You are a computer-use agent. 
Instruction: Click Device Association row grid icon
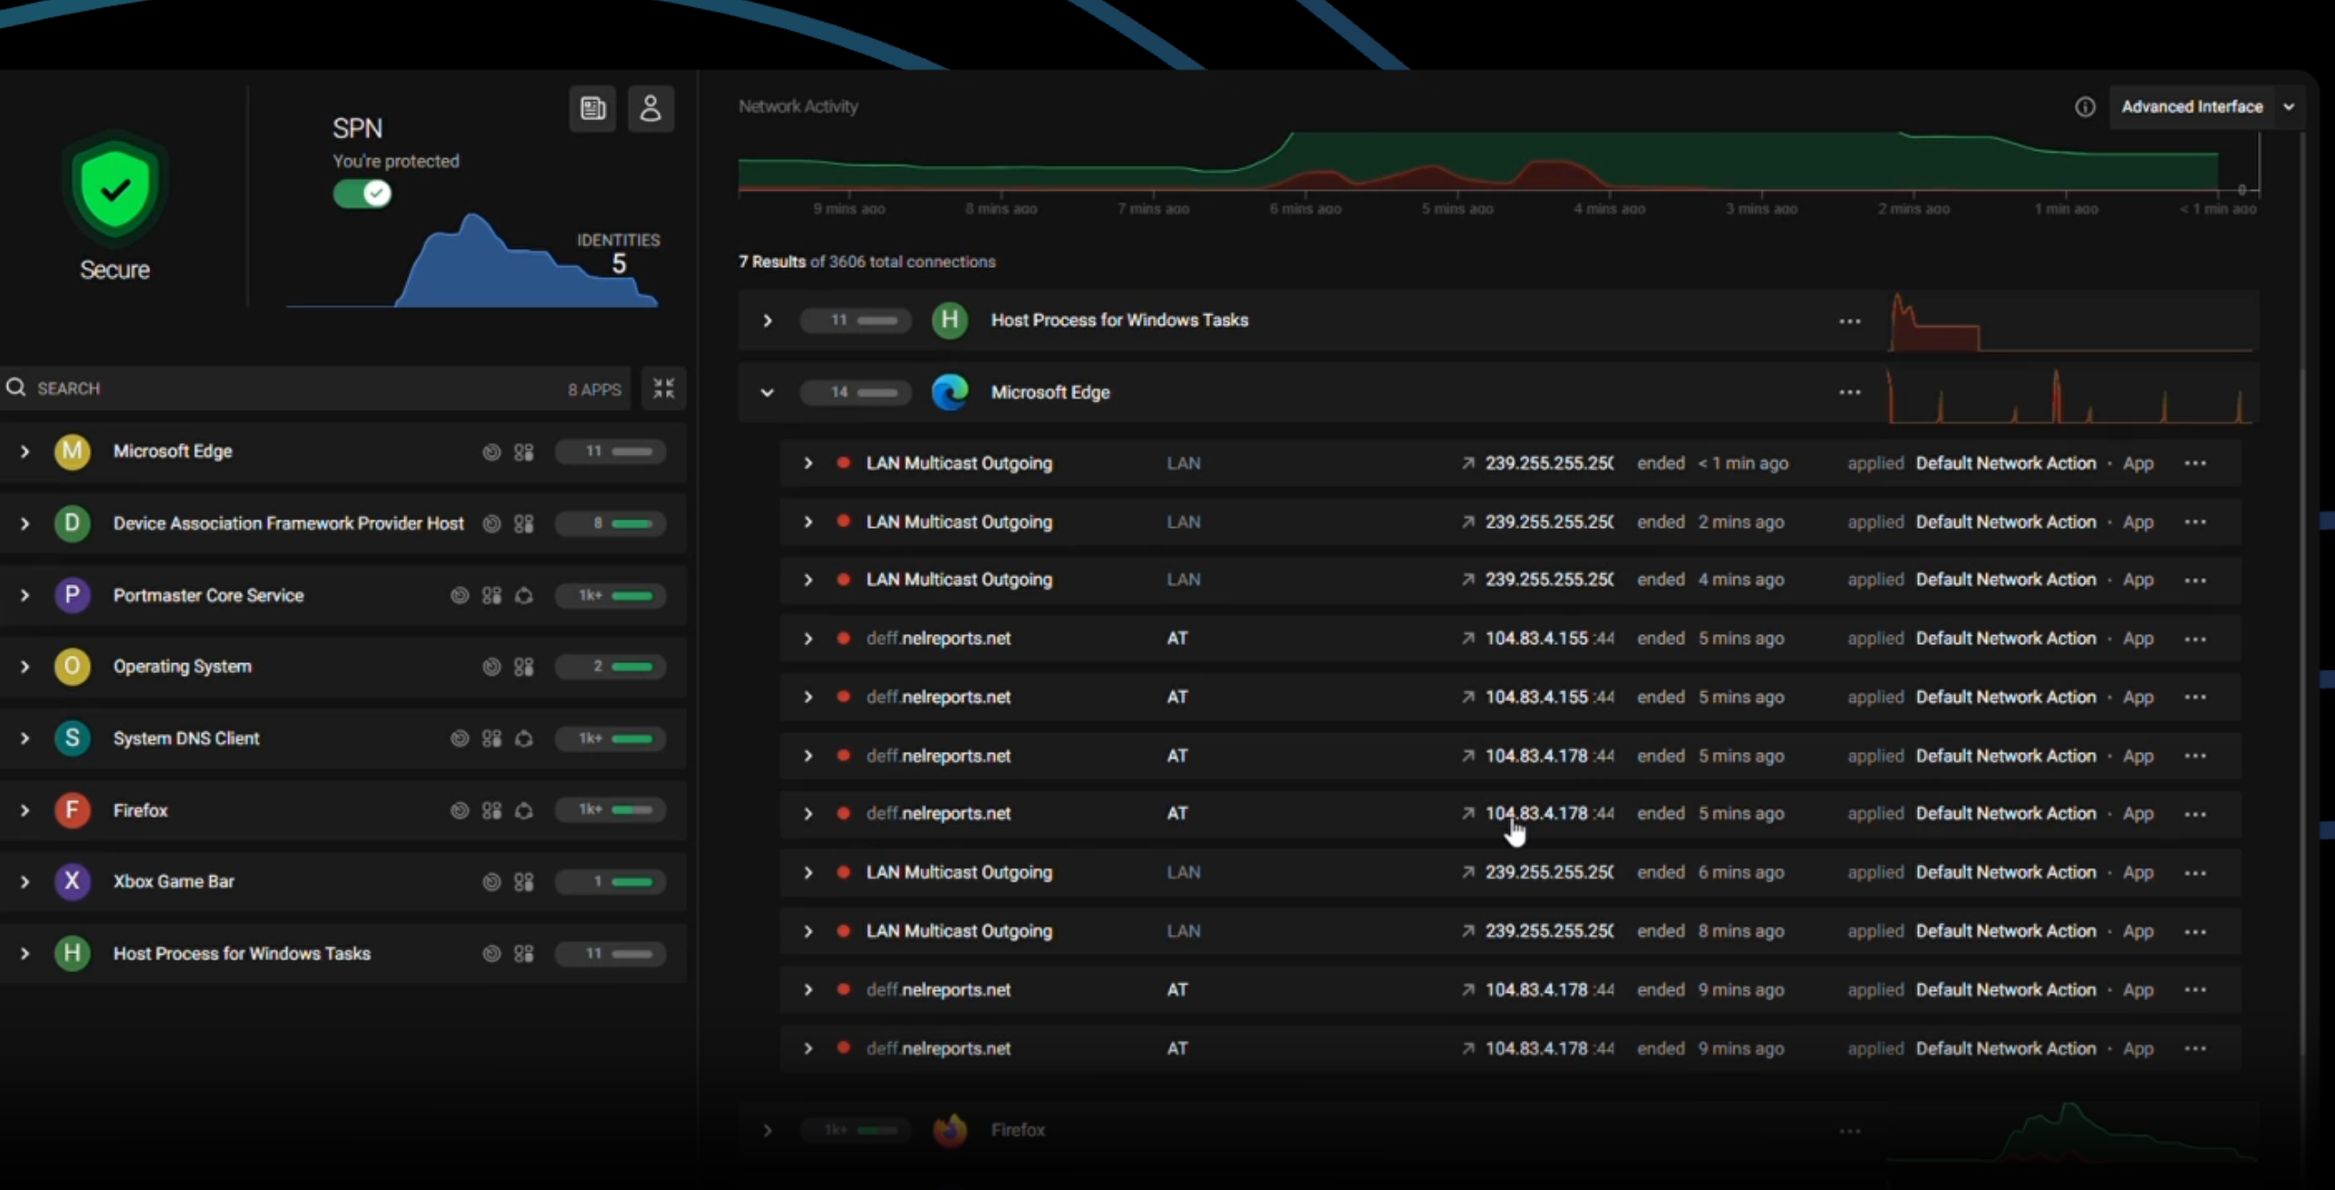pos(524,524)
